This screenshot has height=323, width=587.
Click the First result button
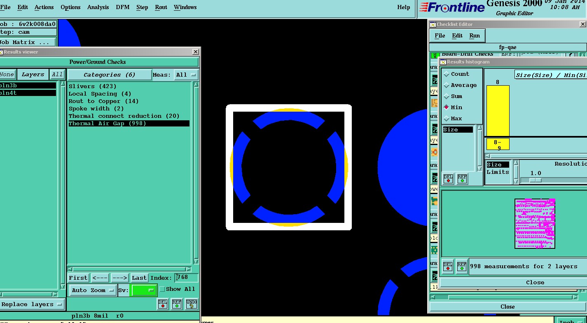(78, 278)
